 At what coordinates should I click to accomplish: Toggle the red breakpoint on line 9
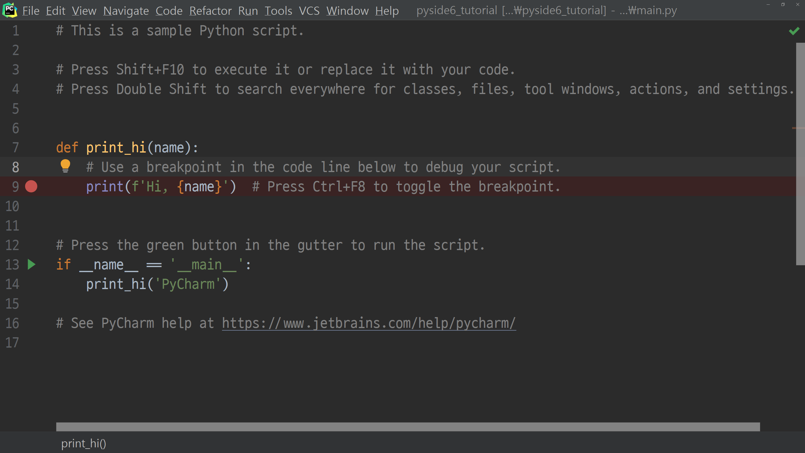[31, 187]
